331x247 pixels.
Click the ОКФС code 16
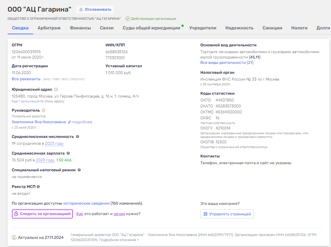[217, 118]
